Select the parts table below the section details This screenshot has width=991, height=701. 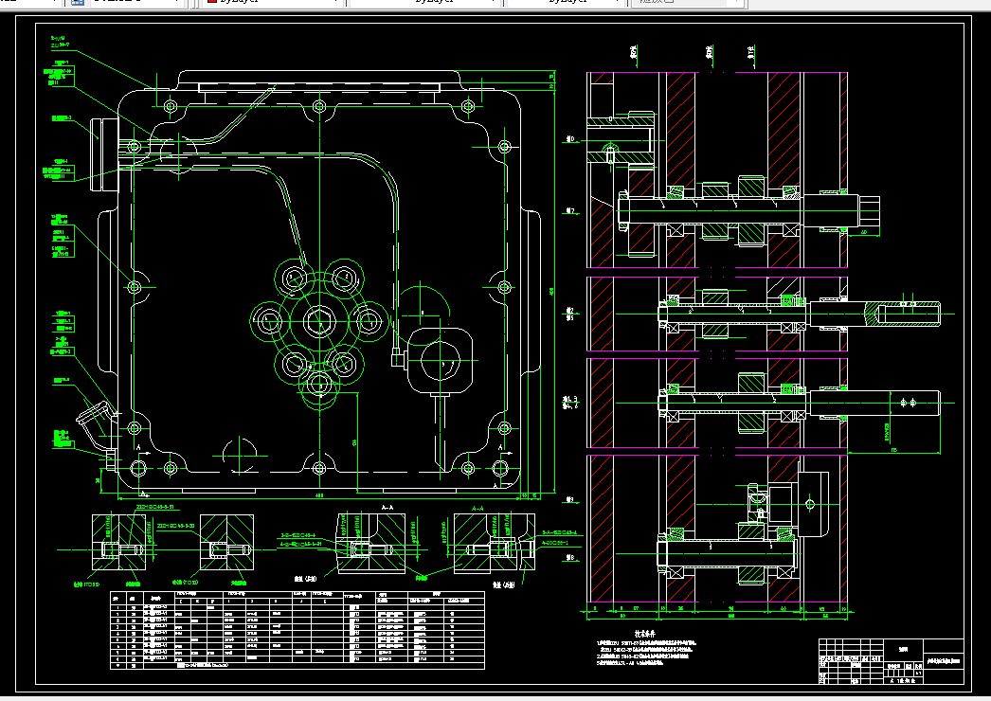click(297, 630)
